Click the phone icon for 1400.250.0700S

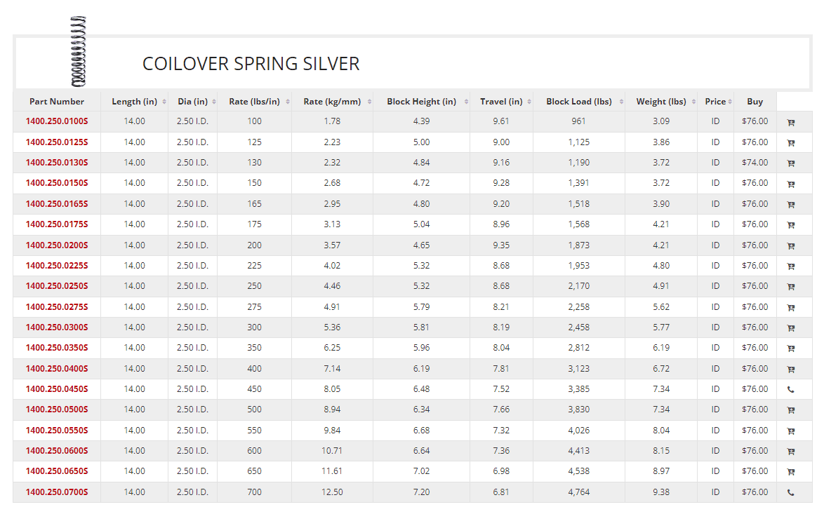pyautogui.click(x=790, y=493)
